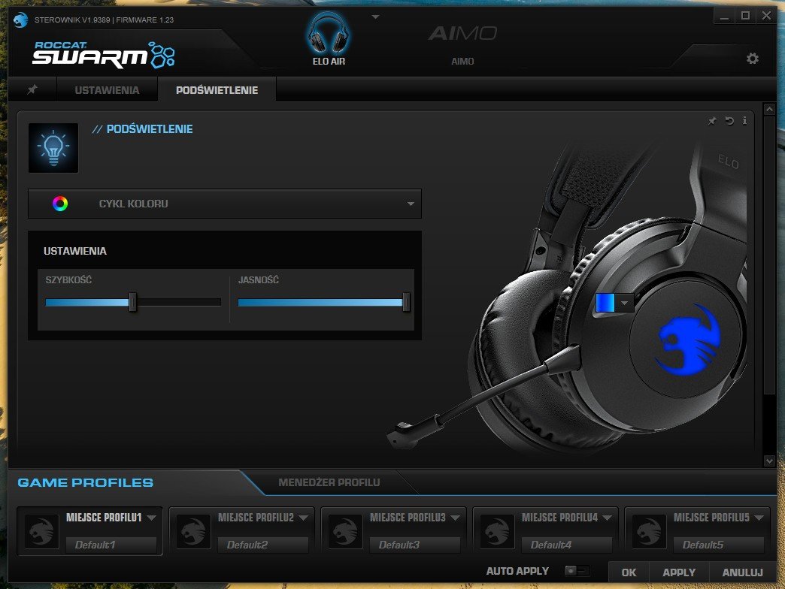Screen dimensions: 785x589
Task: Click the profile slot 4 Roccat icon
Action: tap(497, 531)
